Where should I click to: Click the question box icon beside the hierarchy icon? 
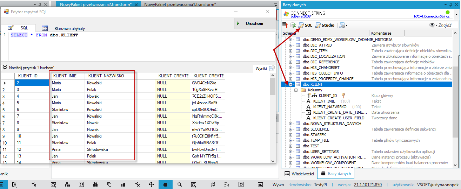(81, 184)
